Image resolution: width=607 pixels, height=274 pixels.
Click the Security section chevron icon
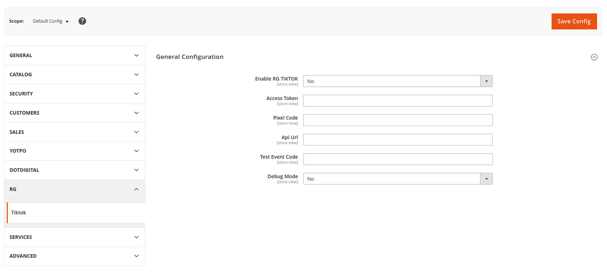tap(137, 93)
